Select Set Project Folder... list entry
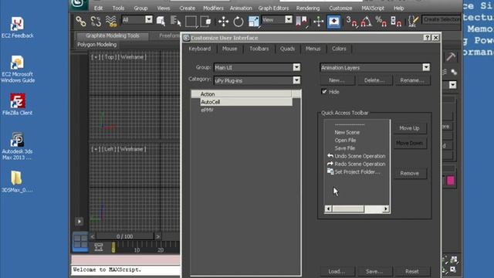 click(x=354, y=171)
